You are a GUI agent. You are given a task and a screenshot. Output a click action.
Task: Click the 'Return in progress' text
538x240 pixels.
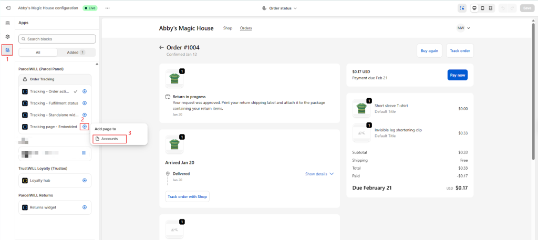point(189,97)
